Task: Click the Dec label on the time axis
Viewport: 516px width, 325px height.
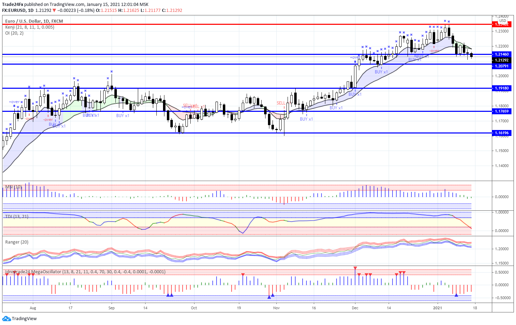Action: [x=355, y=308]
